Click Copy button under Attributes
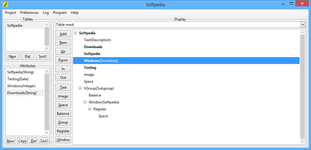The height and width of the screenshot is (150, 311). tap(23, 141)
